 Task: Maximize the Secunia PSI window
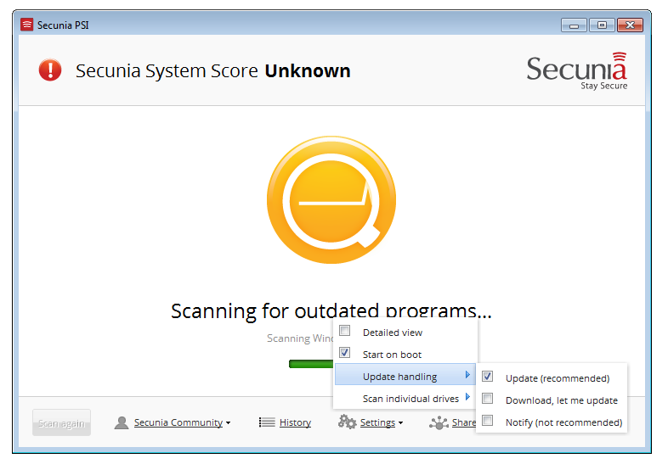tap(602, 25)
